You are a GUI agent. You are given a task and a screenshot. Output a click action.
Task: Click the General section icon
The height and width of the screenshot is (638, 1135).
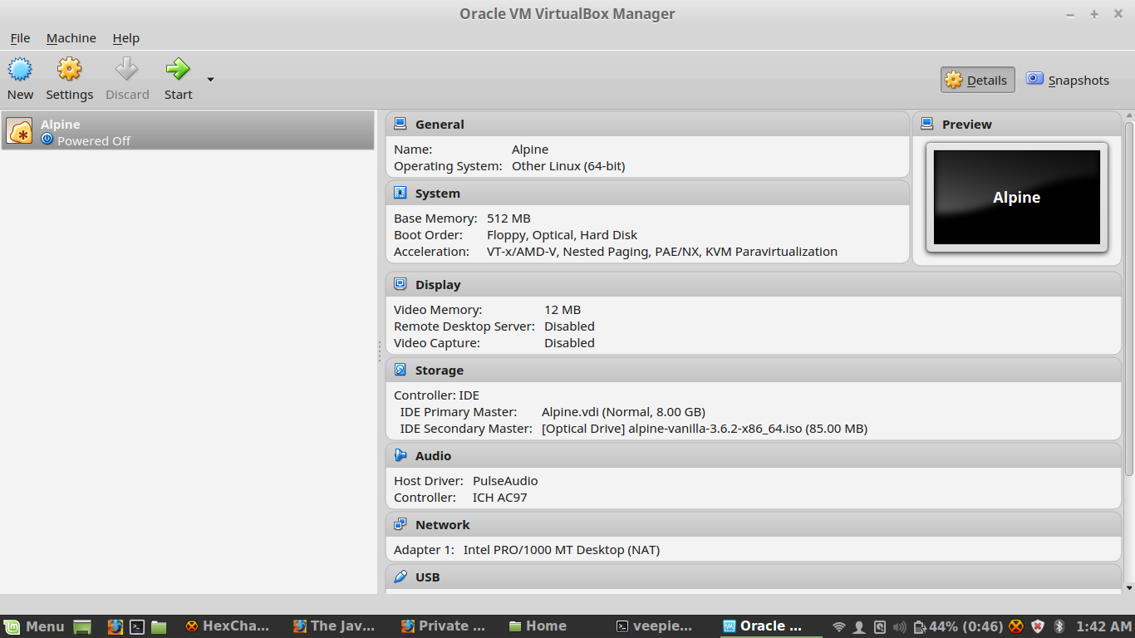click(400, 124)
